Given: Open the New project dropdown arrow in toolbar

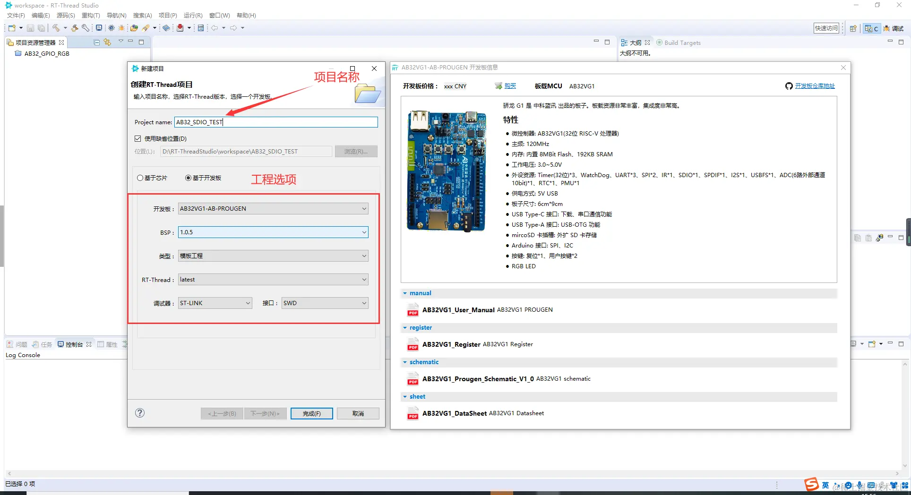Looking at the screenshot, I should [x=21, y=28].
